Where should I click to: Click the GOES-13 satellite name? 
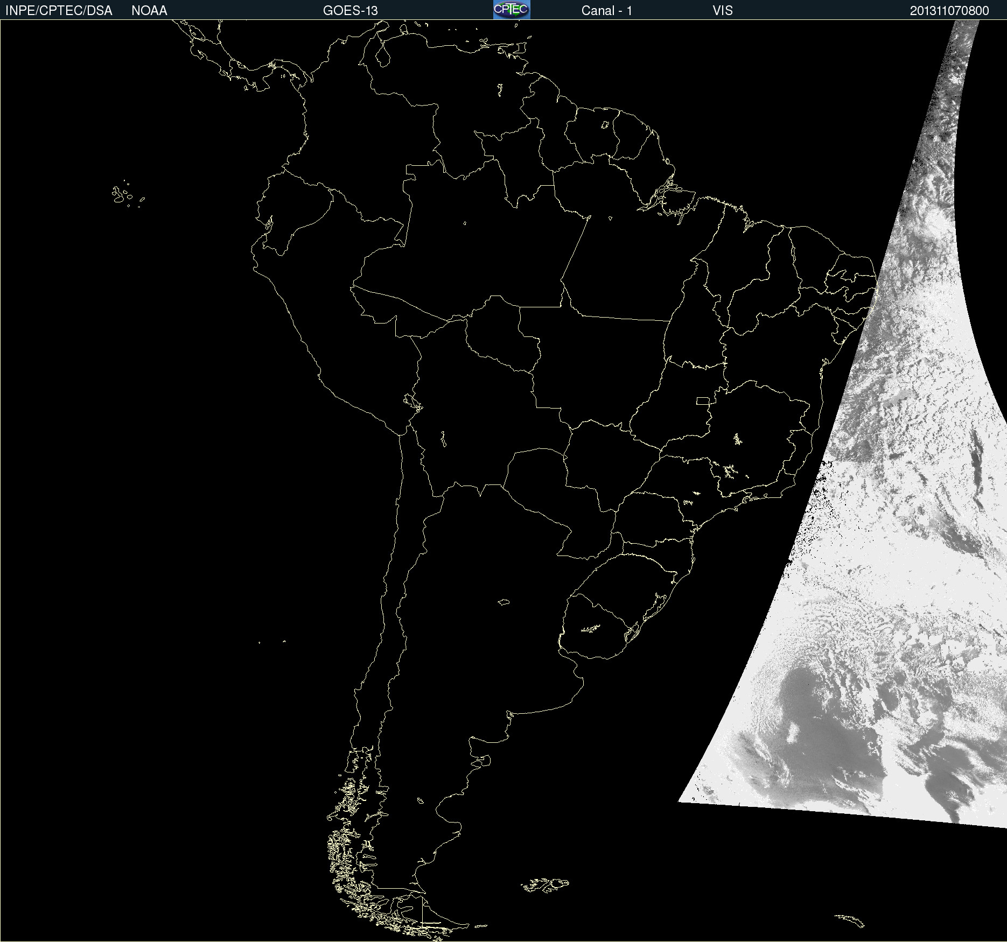[x=350, y=11]
